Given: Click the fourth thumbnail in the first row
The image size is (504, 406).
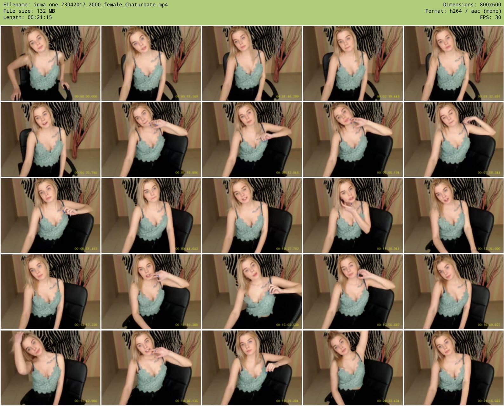Looking at the screenshot, I should 353,63.
